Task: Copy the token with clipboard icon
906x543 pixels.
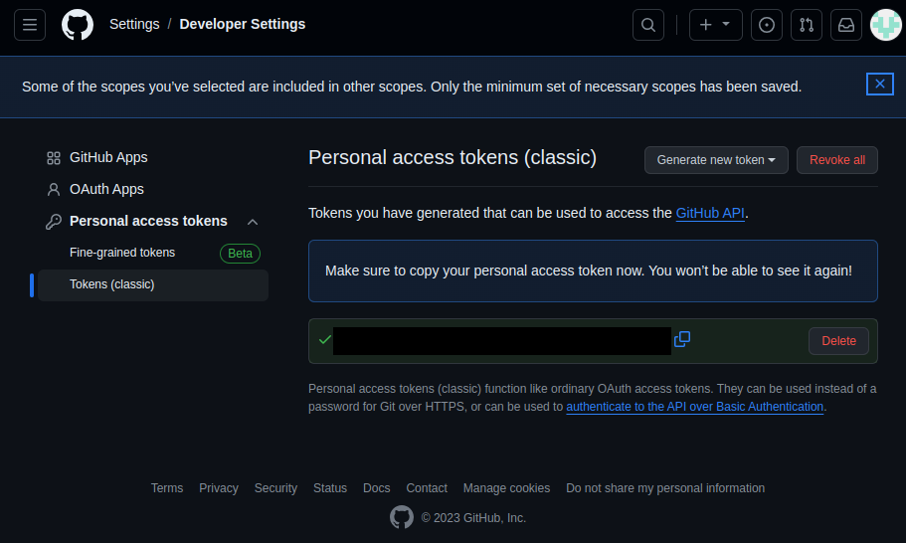Action: [x=682, y=339]
